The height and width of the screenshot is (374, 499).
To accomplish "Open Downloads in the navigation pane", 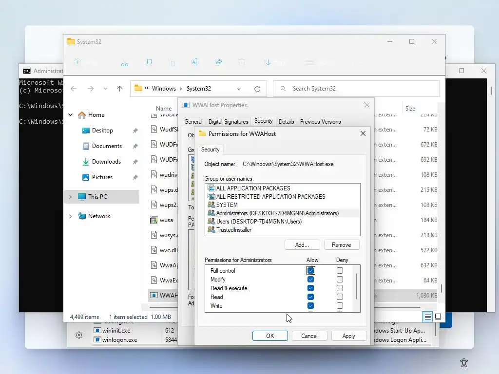I will click(x=106, y=162).
